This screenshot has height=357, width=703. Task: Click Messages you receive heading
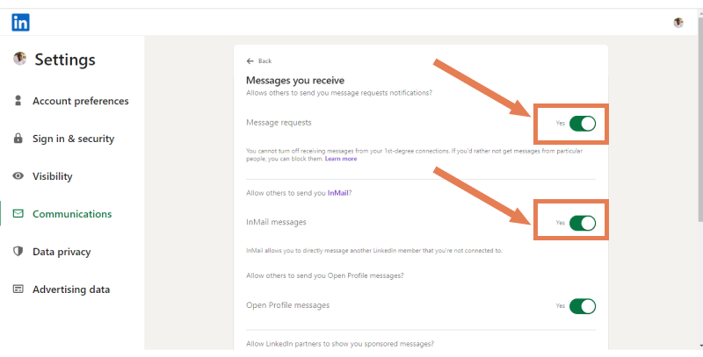click(x=295, y=81)
